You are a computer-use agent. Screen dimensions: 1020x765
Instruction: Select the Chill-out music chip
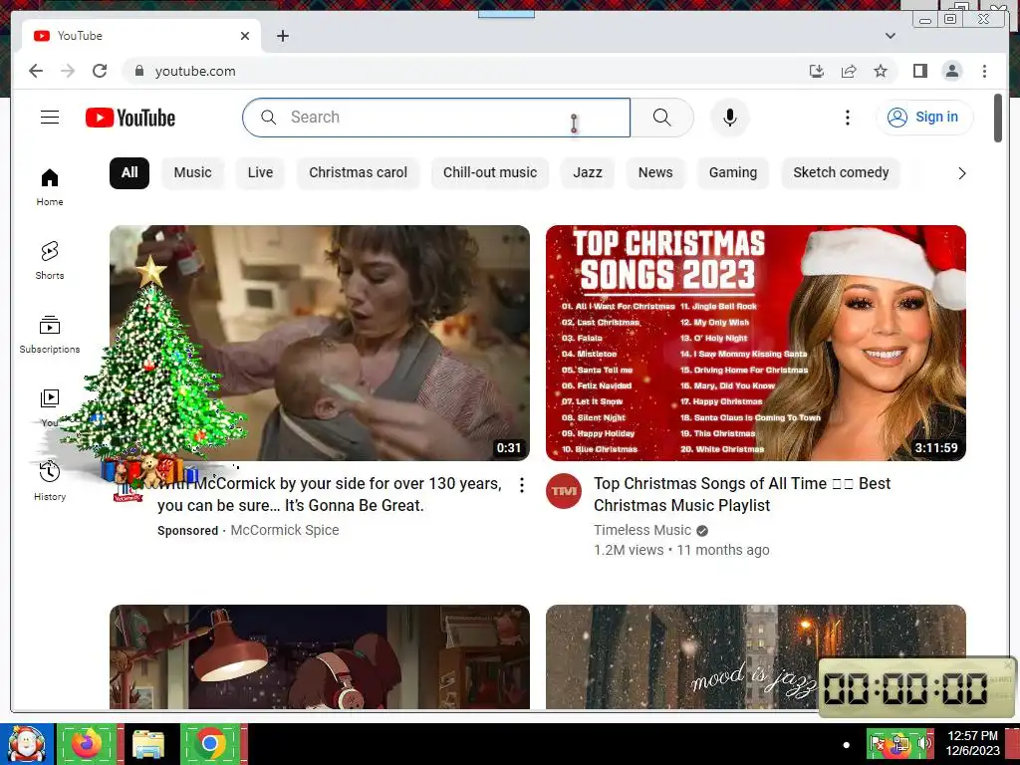coord(490,173)
